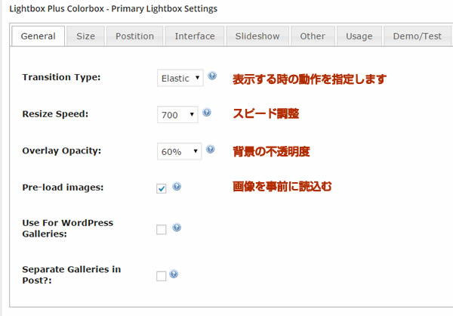Click the Separate Galleries in Post?: label
This screenshot has height=316, width=453.
coord(72,275)
